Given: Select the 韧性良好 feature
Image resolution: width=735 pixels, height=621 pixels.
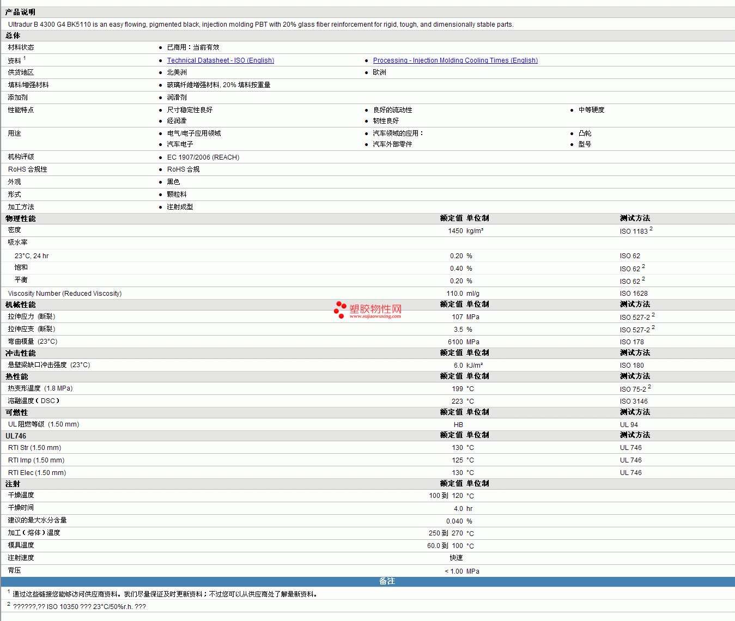Looking at the screenshot, I should (x=386, y=121).
